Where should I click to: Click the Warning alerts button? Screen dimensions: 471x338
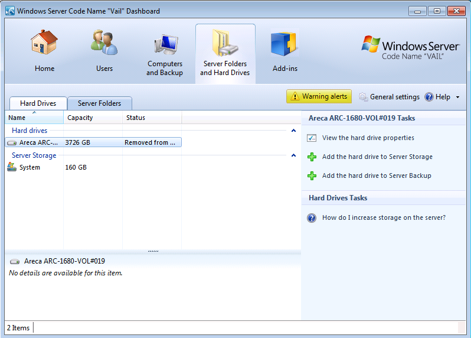(319, 96)
